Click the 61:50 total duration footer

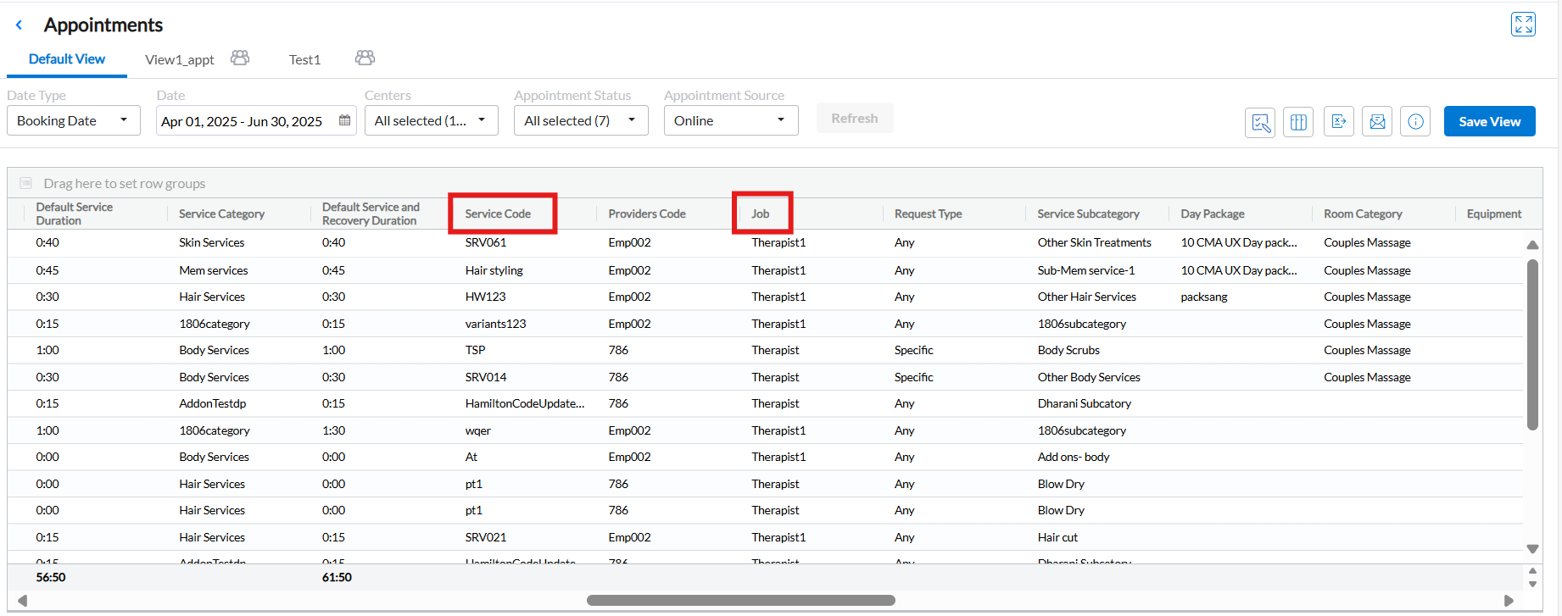click(x=337, y=577)
